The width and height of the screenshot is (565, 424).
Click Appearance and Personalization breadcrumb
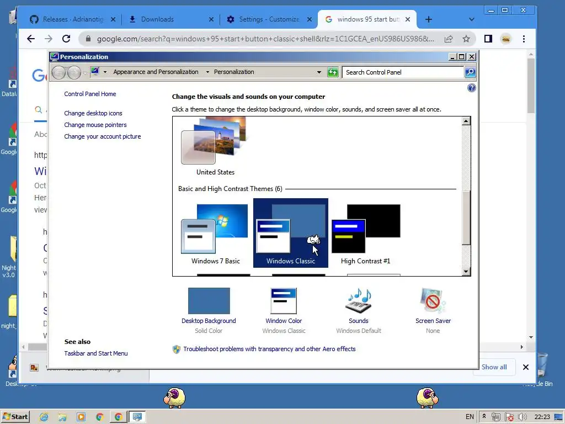tap(156, 72)
